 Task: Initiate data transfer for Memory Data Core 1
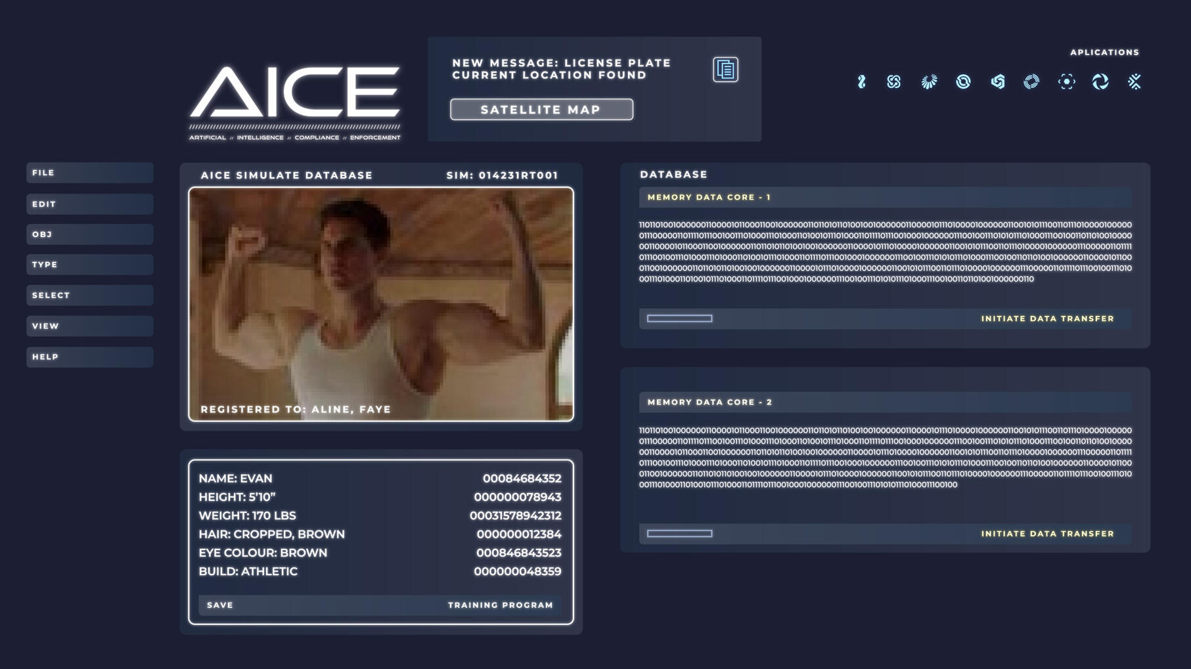(x=1046, y=318)
